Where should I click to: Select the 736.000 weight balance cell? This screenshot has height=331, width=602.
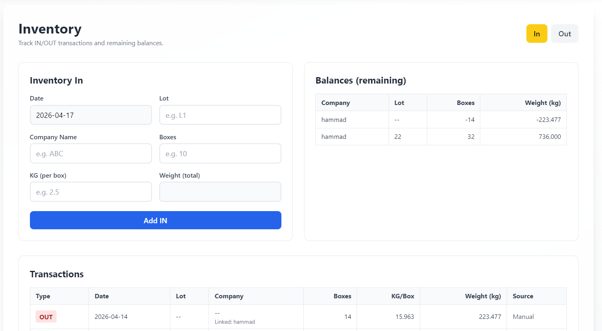click(523, 136)
